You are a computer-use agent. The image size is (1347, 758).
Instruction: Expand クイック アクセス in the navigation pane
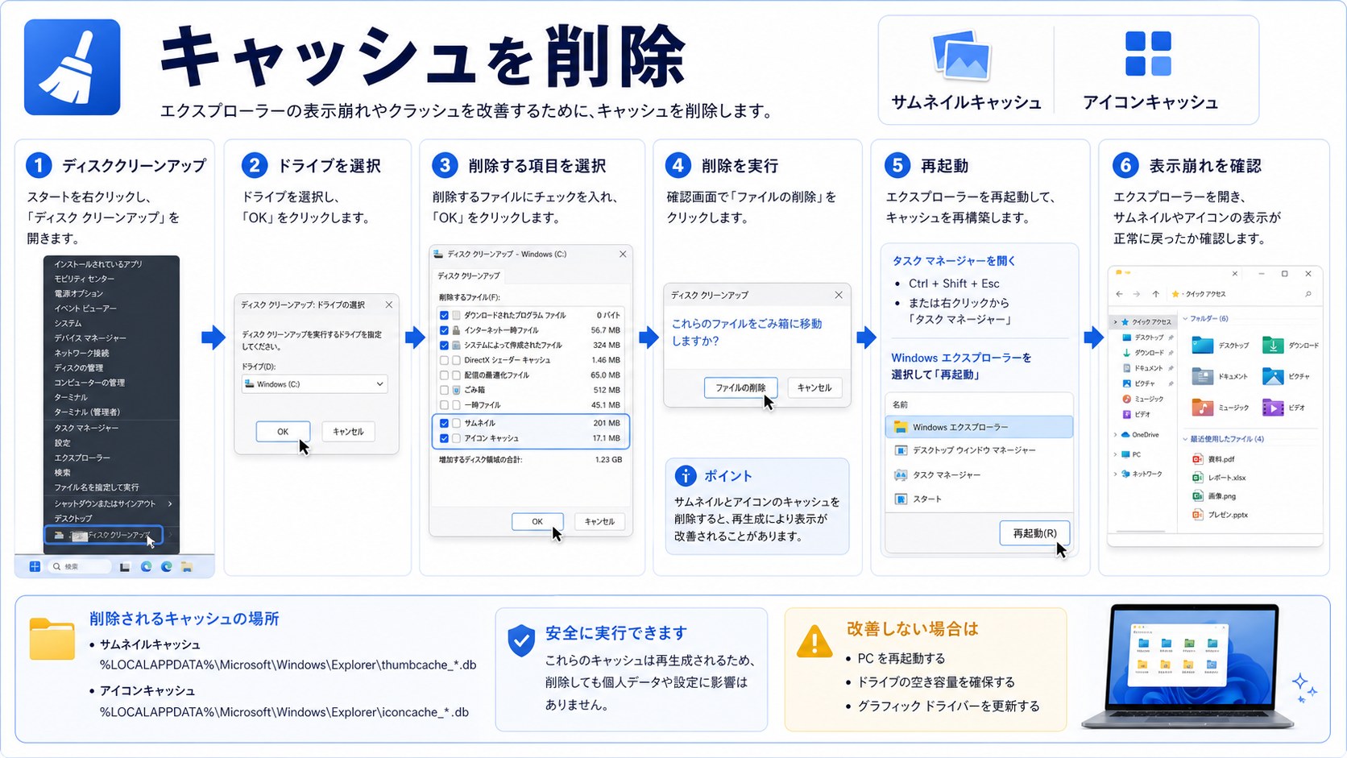click(x=1115, y=322)
